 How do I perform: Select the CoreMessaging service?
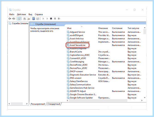tap(77, 62)
